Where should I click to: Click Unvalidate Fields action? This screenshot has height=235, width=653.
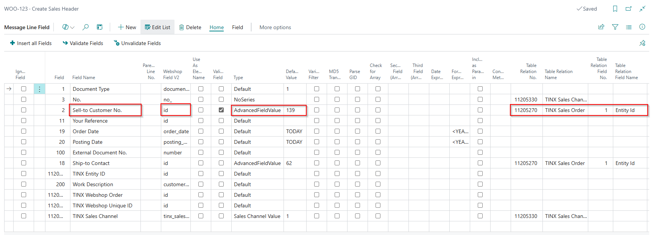tap(137, 43)
